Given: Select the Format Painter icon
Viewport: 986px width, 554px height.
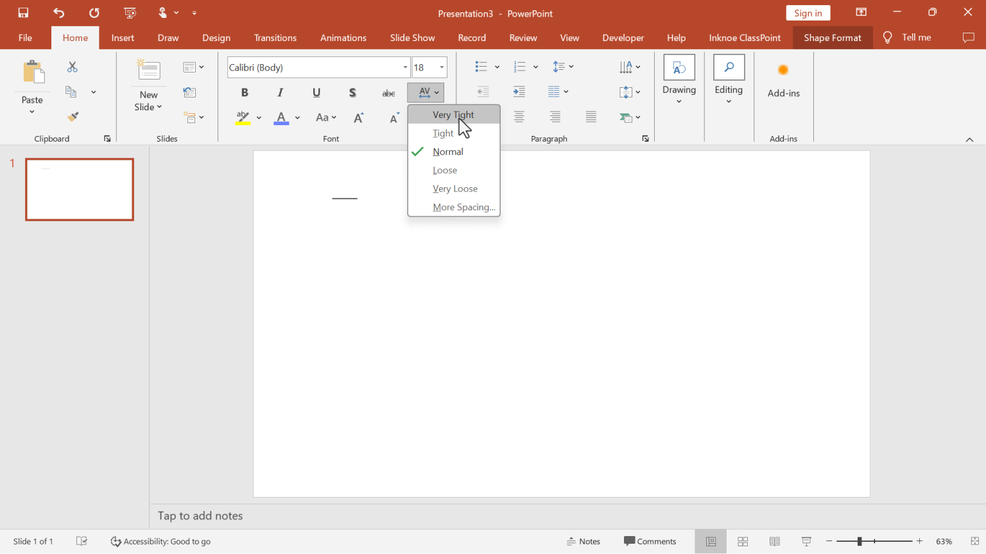Looking at the screenshot, I should coord(73,117).
